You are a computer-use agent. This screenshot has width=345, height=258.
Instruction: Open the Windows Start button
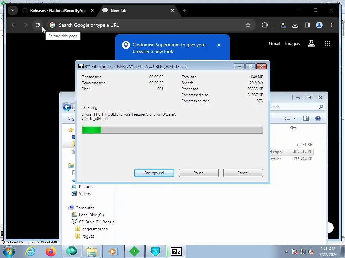pos(9,251)
